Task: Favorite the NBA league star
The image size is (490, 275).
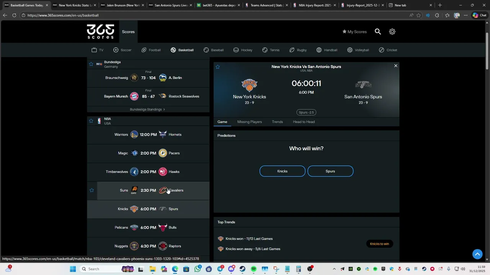Action: (91, 121)
